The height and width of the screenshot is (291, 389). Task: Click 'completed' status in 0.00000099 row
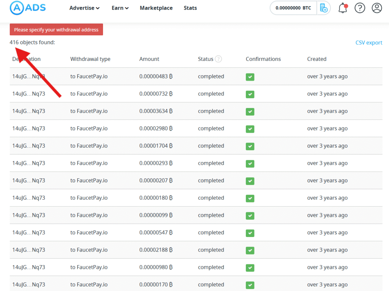(x=211, y=215)
